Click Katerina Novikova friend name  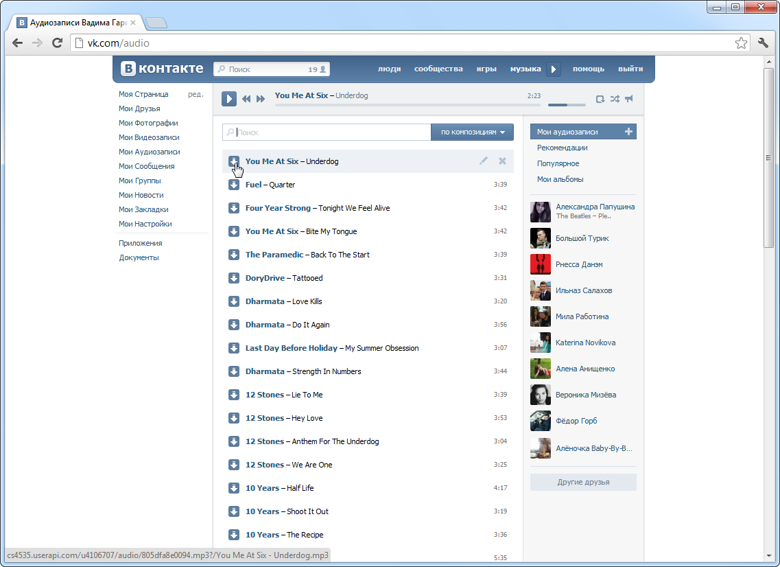click(x=585, y=343)
